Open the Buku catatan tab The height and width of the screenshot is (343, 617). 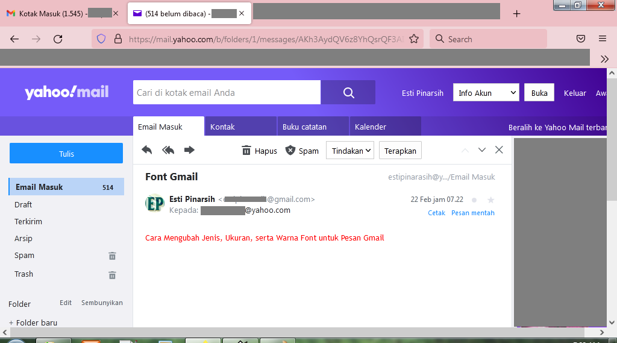(313, 127)
